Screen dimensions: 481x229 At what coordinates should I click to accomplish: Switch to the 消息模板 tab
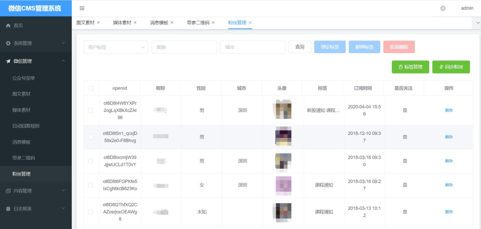(159, 23)
